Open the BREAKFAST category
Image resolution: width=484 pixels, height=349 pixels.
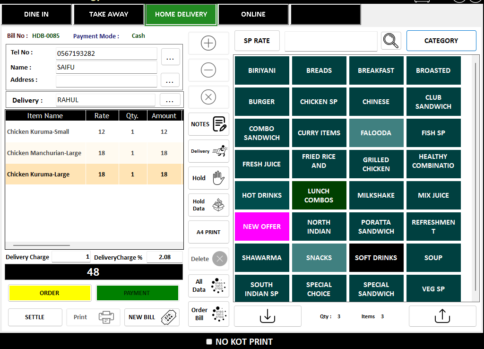coord(376,70)
